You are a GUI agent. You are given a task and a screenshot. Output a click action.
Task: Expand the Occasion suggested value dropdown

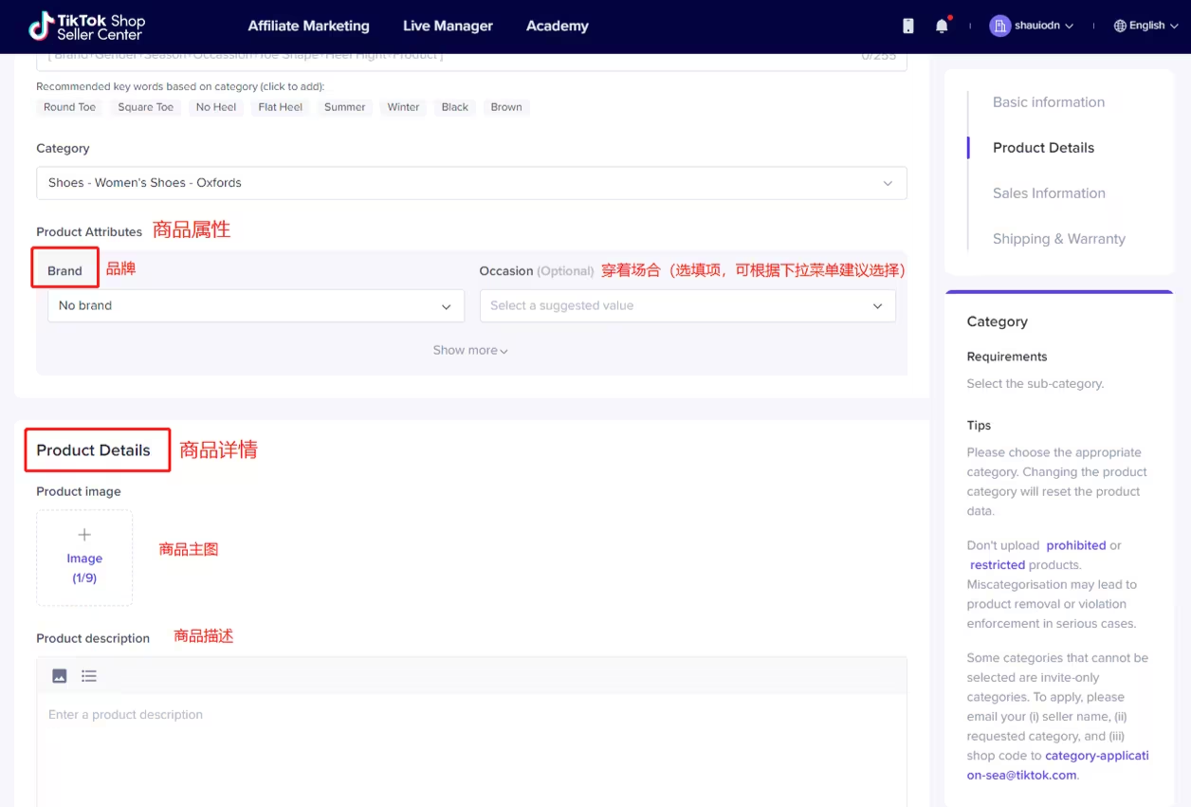687,306
